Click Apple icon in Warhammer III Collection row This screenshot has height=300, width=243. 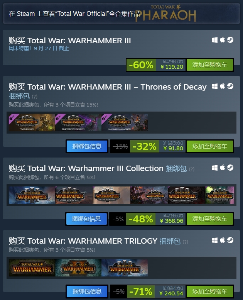pyautogui.click(x=222, y=168)
